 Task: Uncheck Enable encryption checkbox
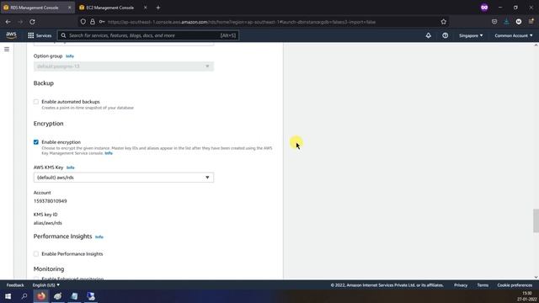[x=36, y=142]
